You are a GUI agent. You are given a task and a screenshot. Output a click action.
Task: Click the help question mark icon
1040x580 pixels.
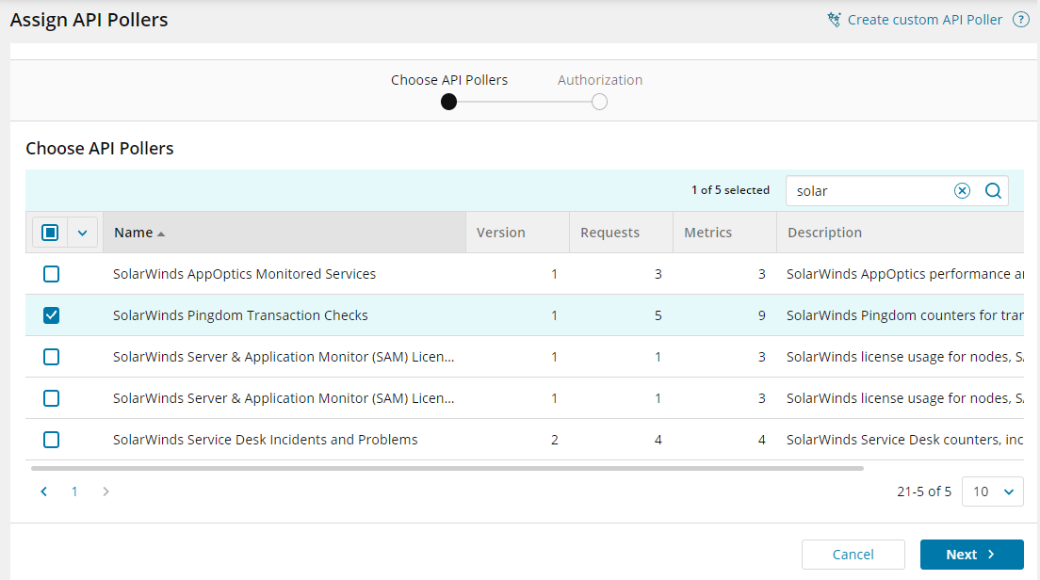[1020, 20]
